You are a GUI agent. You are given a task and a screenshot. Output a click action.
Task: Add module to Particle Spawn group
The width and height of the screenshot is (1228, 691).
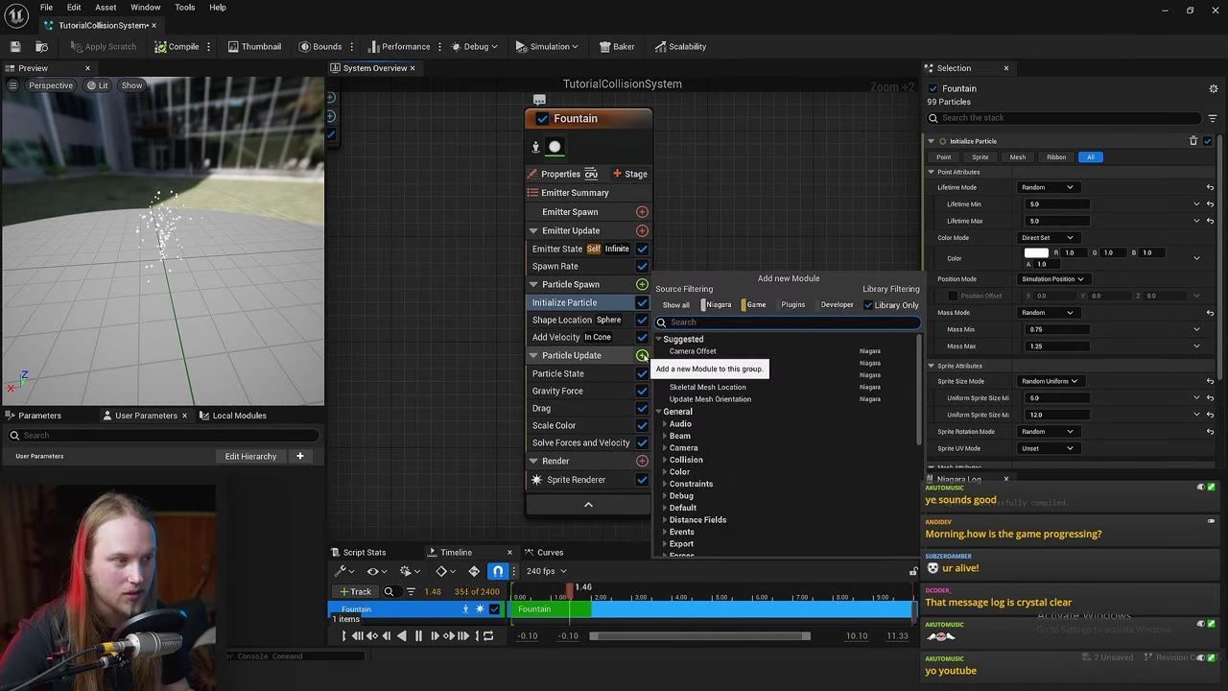coord(642,284)
